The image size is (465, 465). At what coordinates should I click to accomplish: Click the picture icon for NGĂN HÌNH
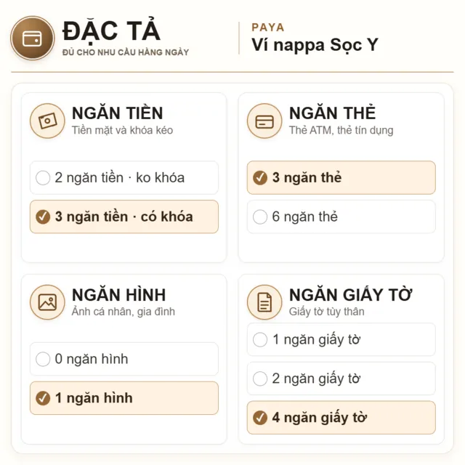[47, 302]
